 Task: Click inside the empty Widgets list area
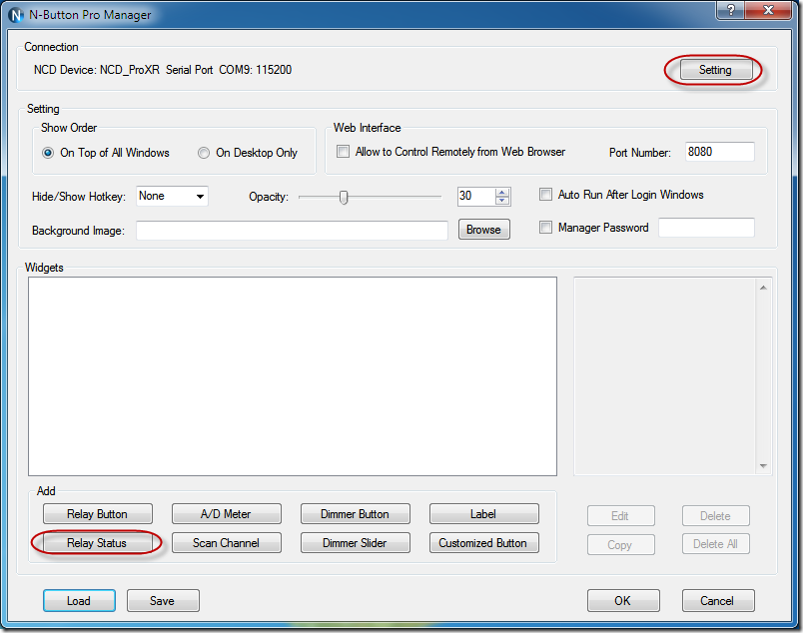293,376
